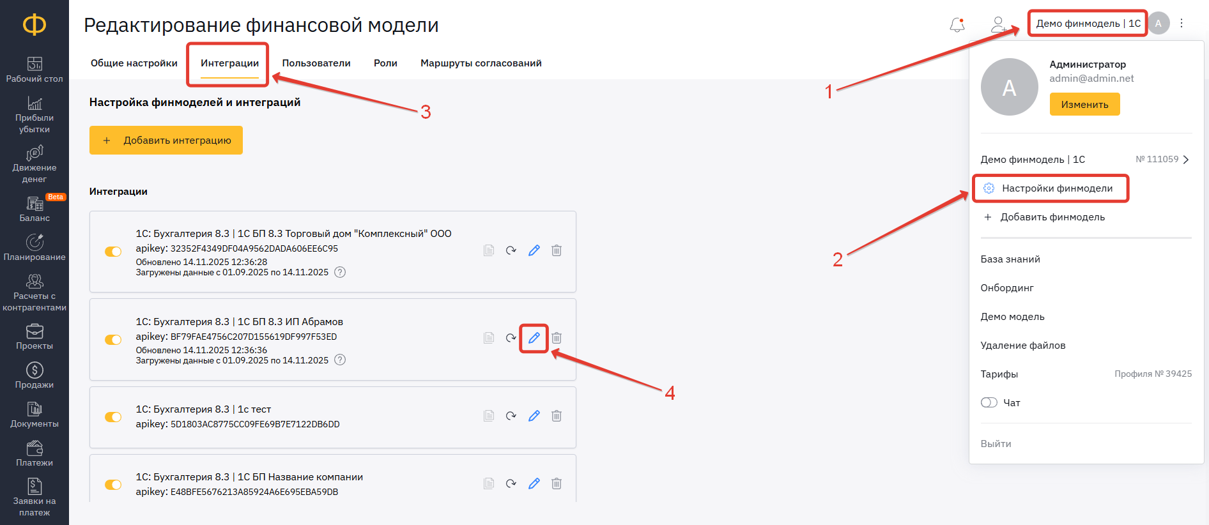Select the Интеграции tab
This screenshot has height=525, width=1209.
[230, 63]
